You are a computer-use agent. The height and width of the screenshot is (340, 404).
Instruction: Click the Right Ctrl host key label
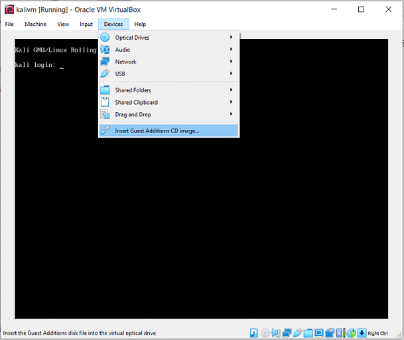click(x=377, y=333)
